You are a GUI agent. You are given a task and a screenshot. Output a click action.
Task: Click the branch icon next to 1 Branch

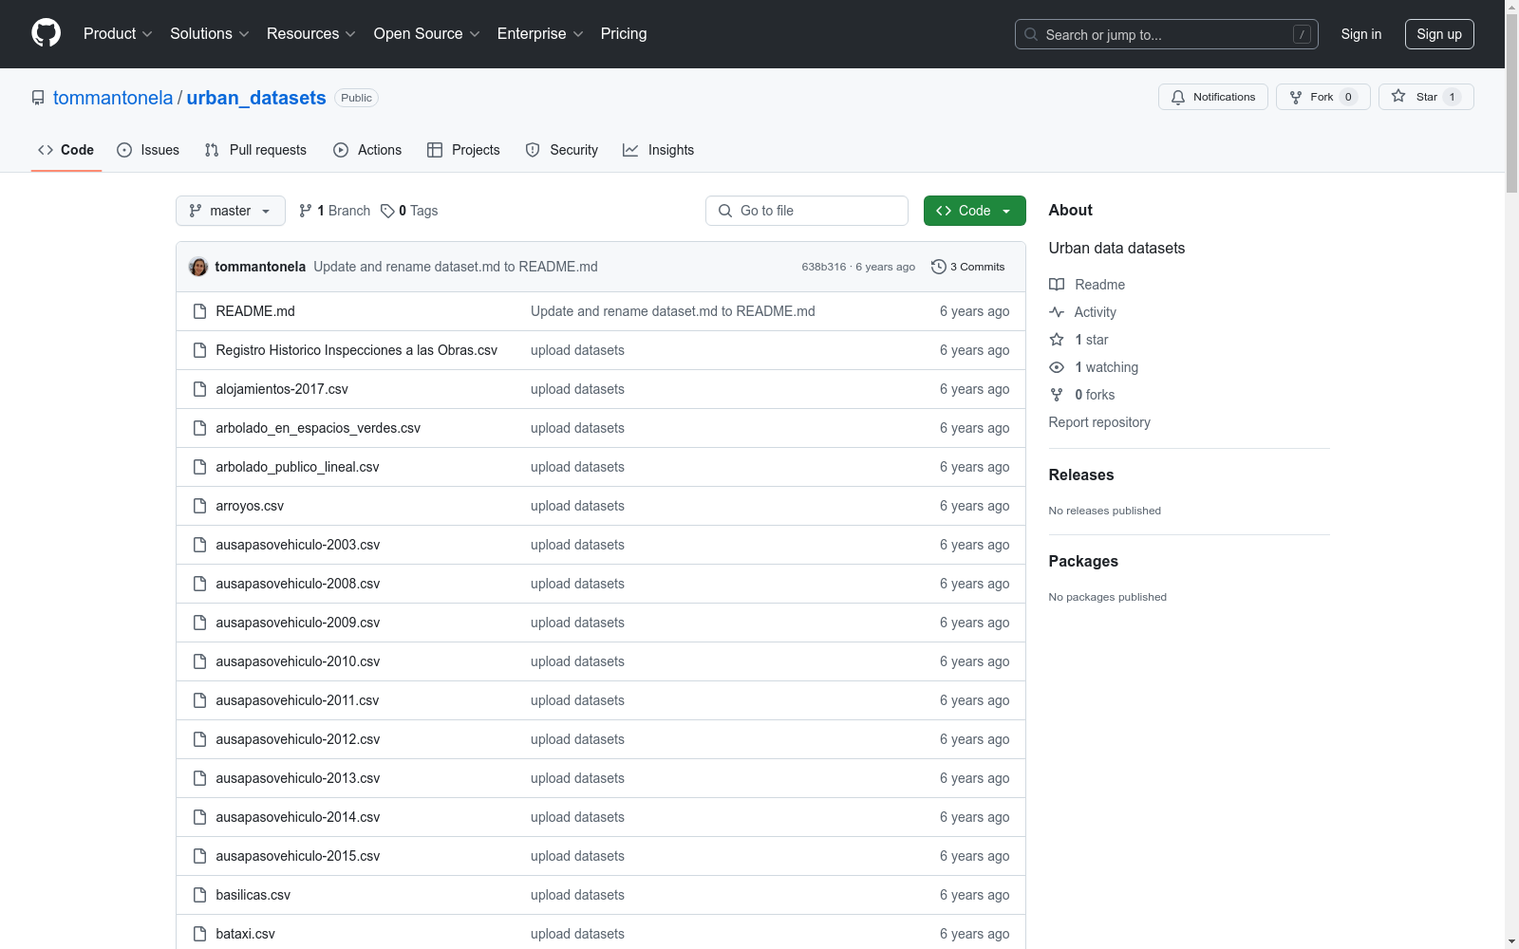[x=306, y=211]
